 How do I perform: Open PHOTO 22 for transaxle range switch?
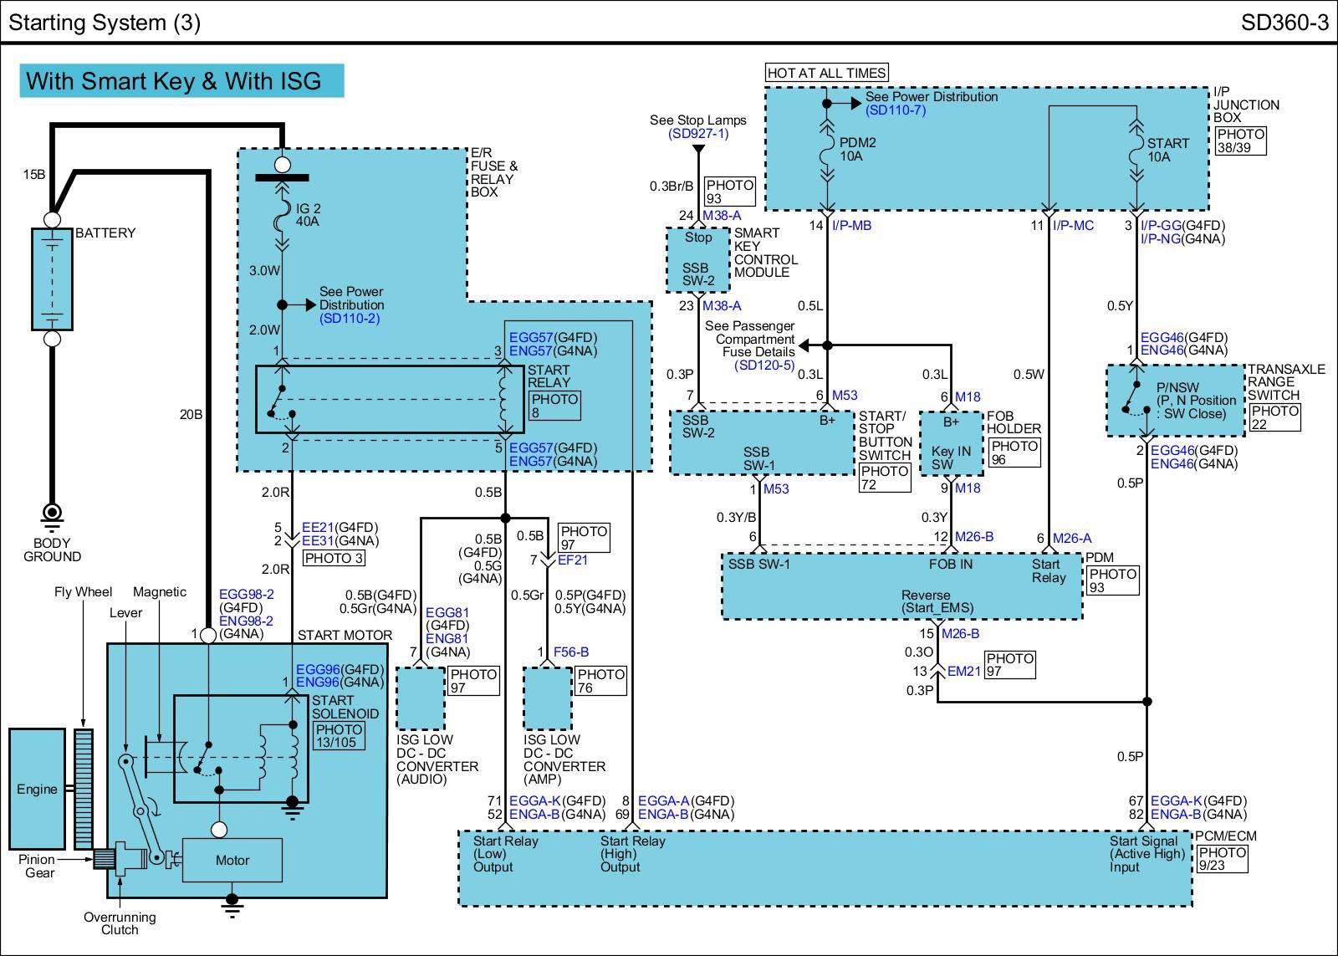pyautogui.click(x=1274, y=417)
